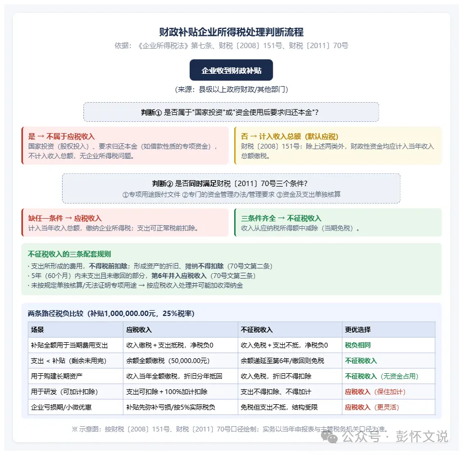The height and width of the screenshot is (455, 463).
Task: Click the rule starting 未按规定单独核算
Action: pos(135,285)
